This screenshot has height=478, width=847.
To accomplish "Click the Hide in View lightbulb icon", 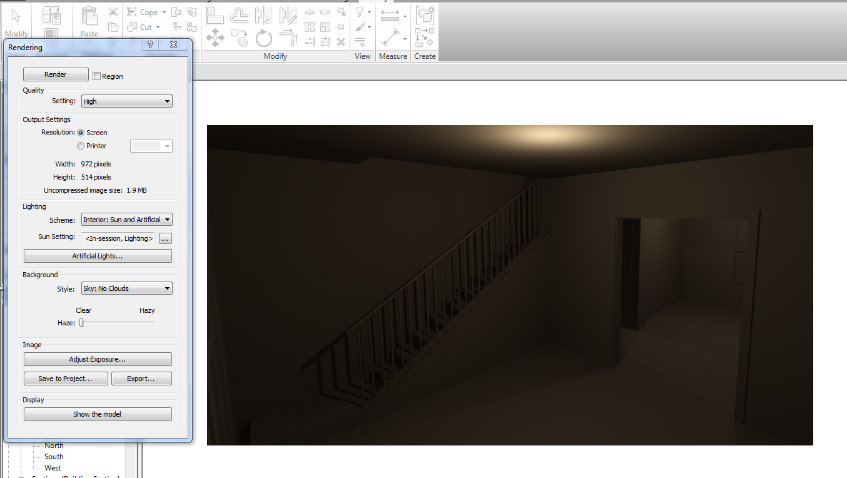I will pyautogui.click(x=360, y=12).
